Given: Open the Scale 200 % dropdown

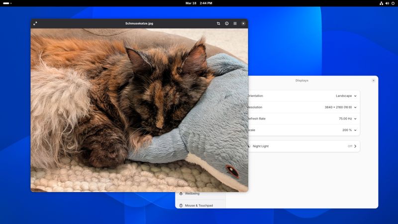Looking at the screenshot, I should [x=304, y=130].
